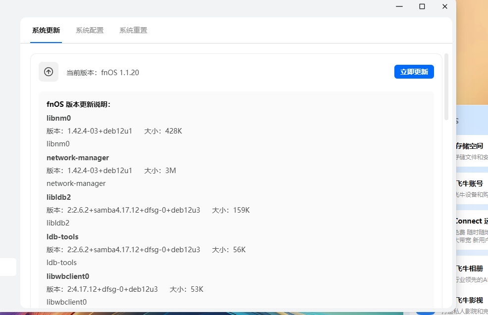Open the 系统配置 tab
The image size is (488, 315).
(90, 30)
